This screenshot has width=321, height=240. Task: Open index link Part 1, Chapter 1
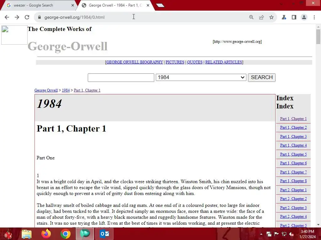pyautogui.click(x=293, y=119)
